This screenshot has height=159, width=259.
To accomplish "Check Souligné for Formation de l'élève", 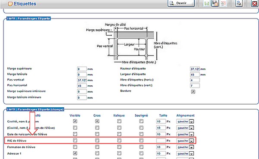I will coord(141,147).
